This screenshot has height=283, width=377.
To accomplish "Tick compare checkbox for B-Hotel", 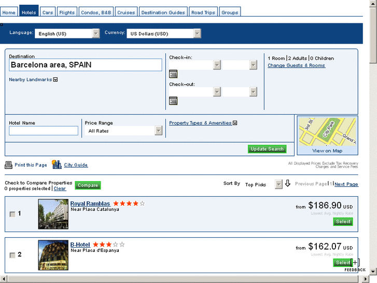I will tap(12, 255).
